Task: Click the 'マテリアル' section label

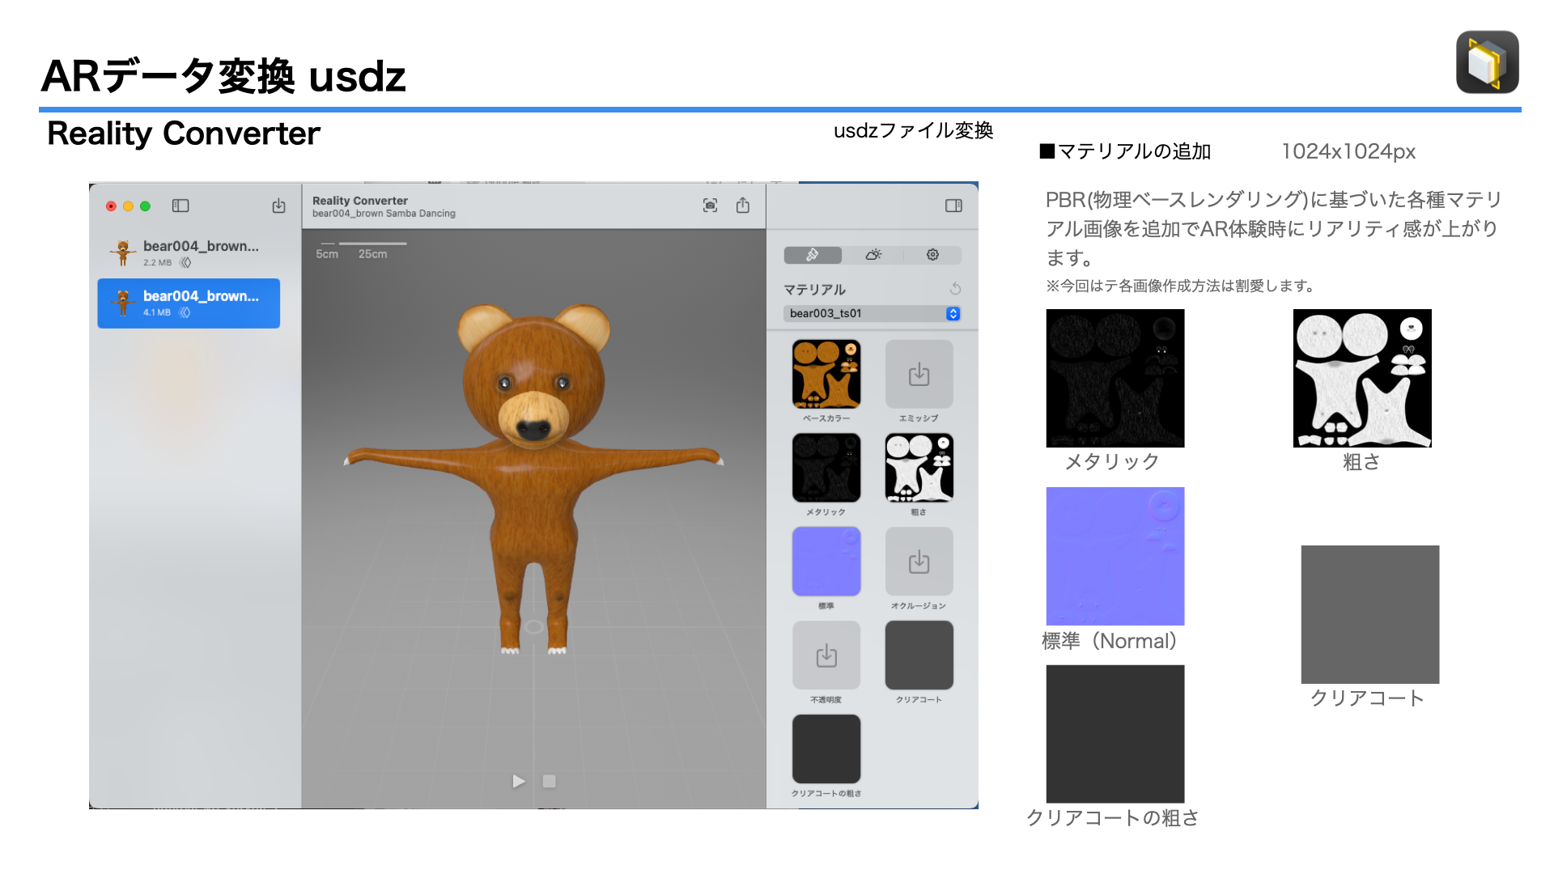Action: 814,290
